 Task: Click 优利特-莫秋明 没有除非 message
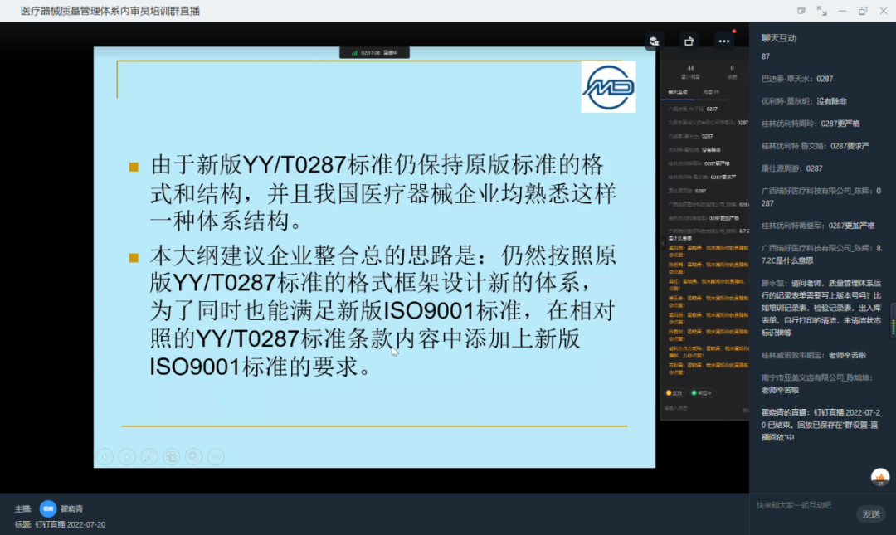coord(804,101)
